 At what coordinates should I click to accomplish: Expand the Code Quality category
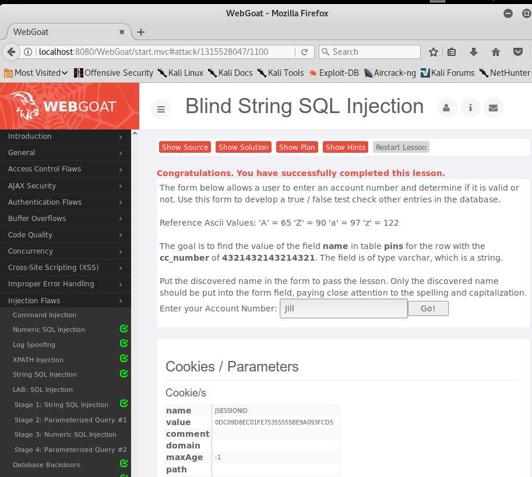pyautogui.click(x=65, y=234)
